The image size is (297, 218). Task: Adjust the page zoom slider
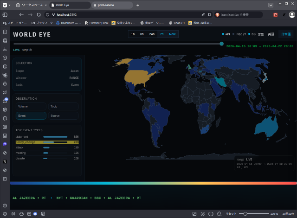245,214
